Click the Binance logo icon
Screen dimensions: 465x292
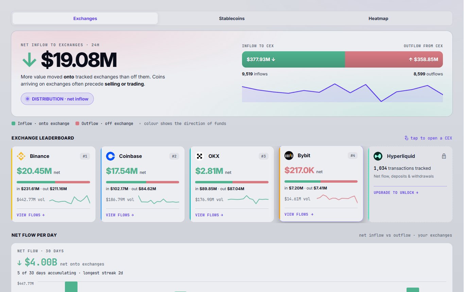[21, 156]
